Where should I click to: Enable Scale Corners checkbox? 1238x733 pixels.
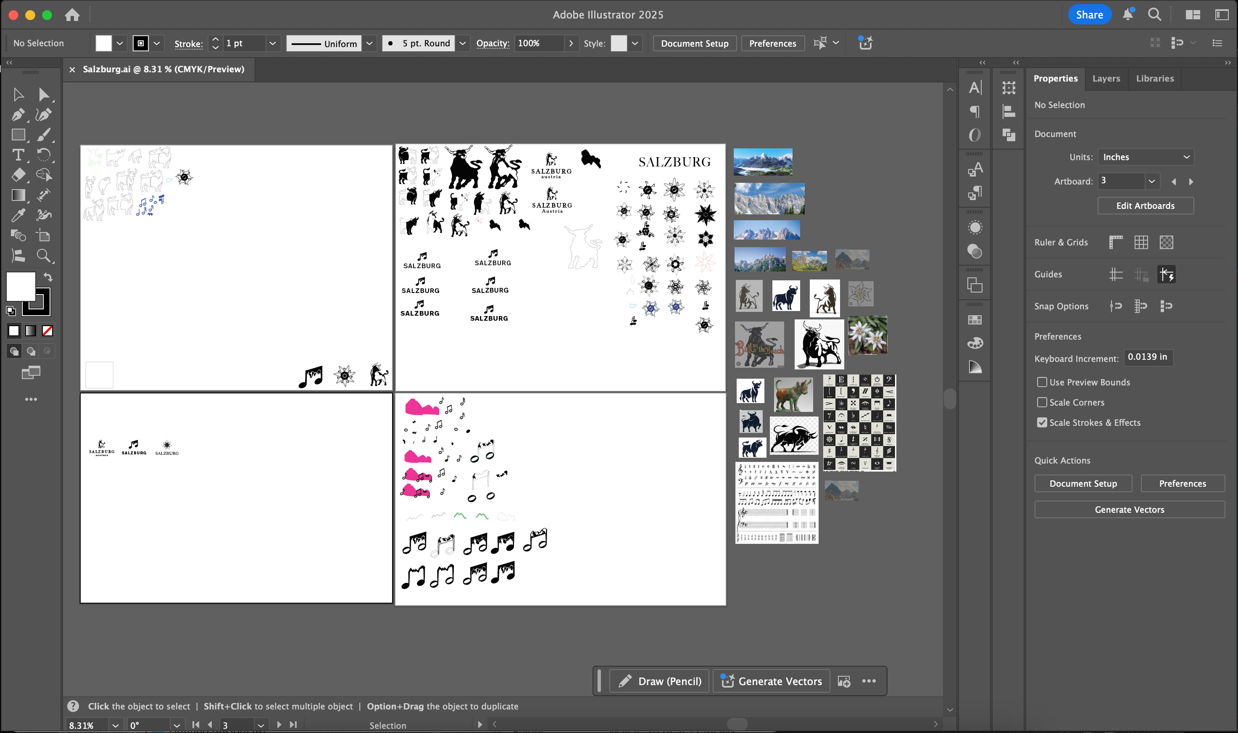click(x=1042, y=402)
